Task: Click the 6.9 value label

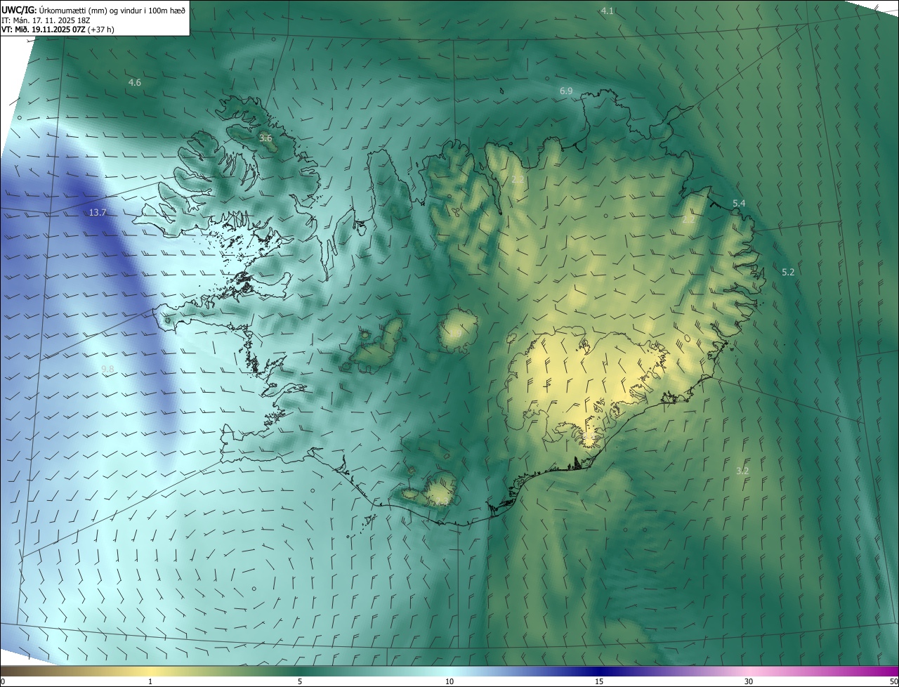Action: 566,91
